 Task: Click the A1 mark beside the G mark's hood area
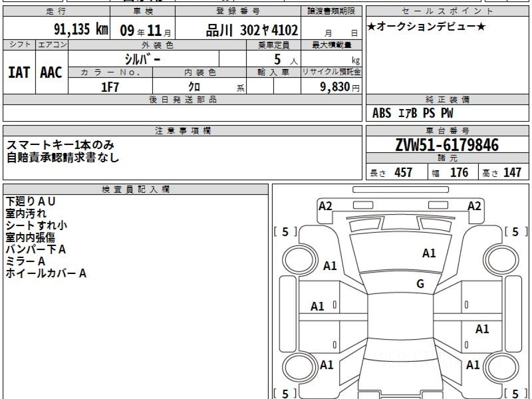click(x=429, y=253)
